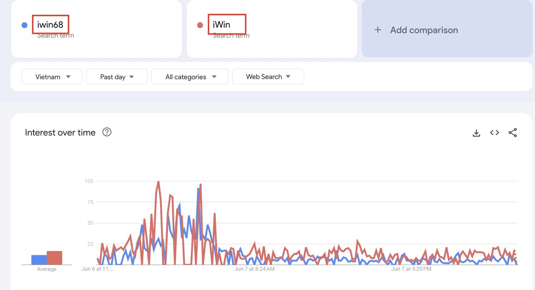Open the All categories dropdown
Viewport: 535px width, 290px height.
click(190, 77)
